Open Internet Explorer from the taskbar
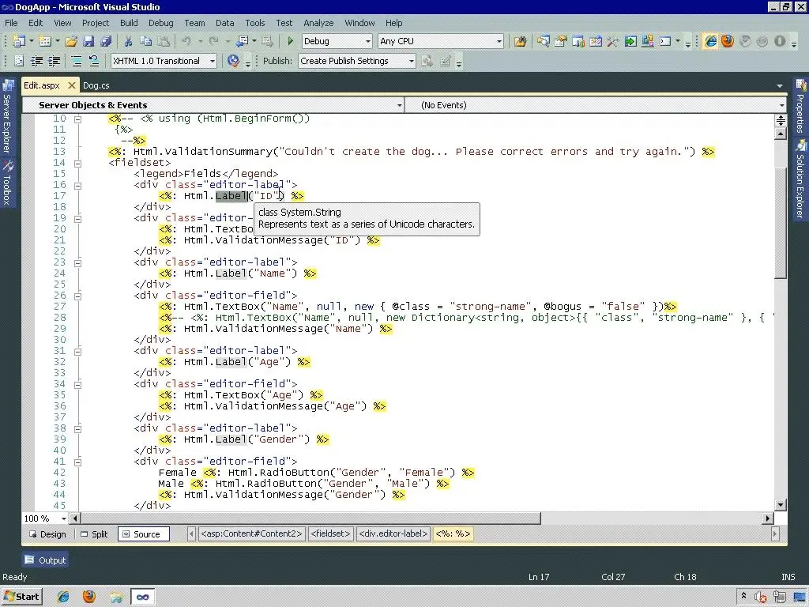 tap(63, 597)
